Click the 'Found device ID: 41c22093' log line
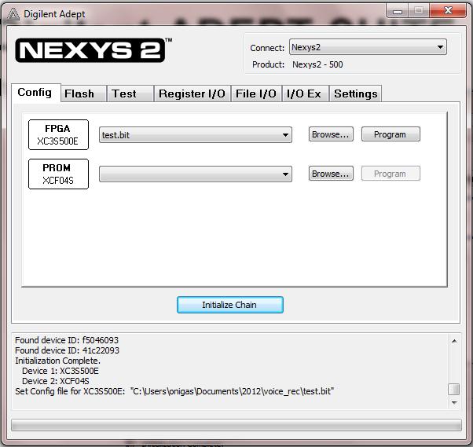 tap(67, 350)
